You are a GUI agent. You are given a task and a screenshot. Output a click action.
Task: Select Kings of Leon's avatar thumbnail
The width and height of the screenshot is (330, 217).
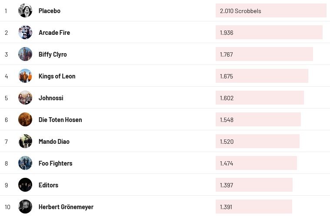coord(25,76)
